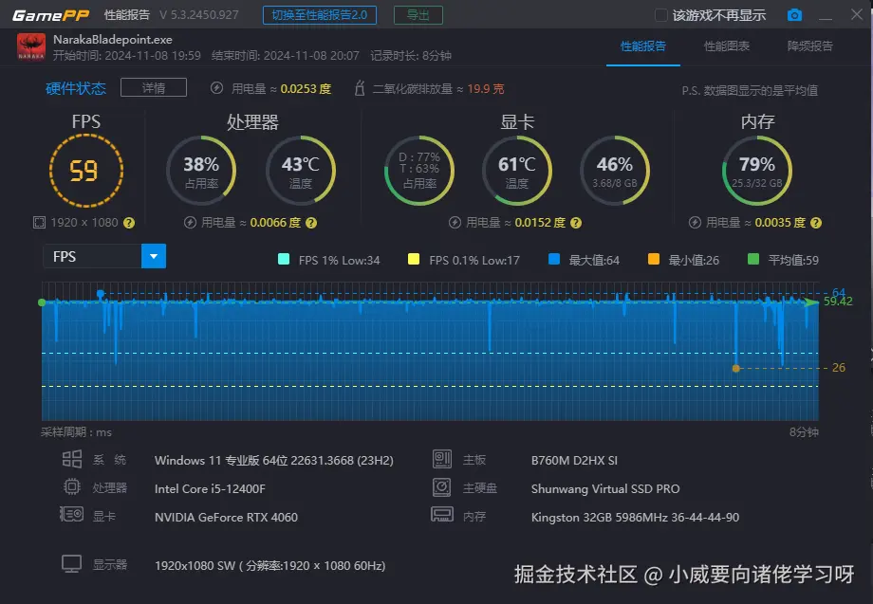
Task: Click the hard disk icon next to 主硬盘
Action: pos(441,487)
